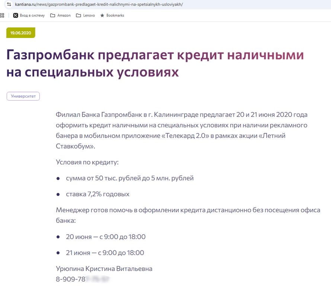Click the ставка 7,2% годовых bullet item
This screenshot has width=331, height=286.
click(97, 194)
